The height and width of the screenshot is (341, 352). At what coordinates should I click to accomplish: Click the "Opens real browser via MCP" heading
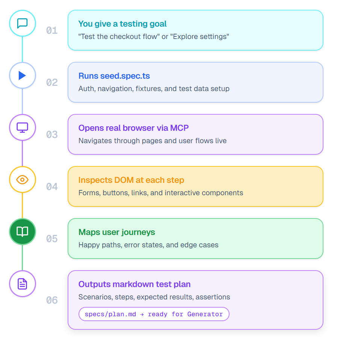click(x=133, y=128)
